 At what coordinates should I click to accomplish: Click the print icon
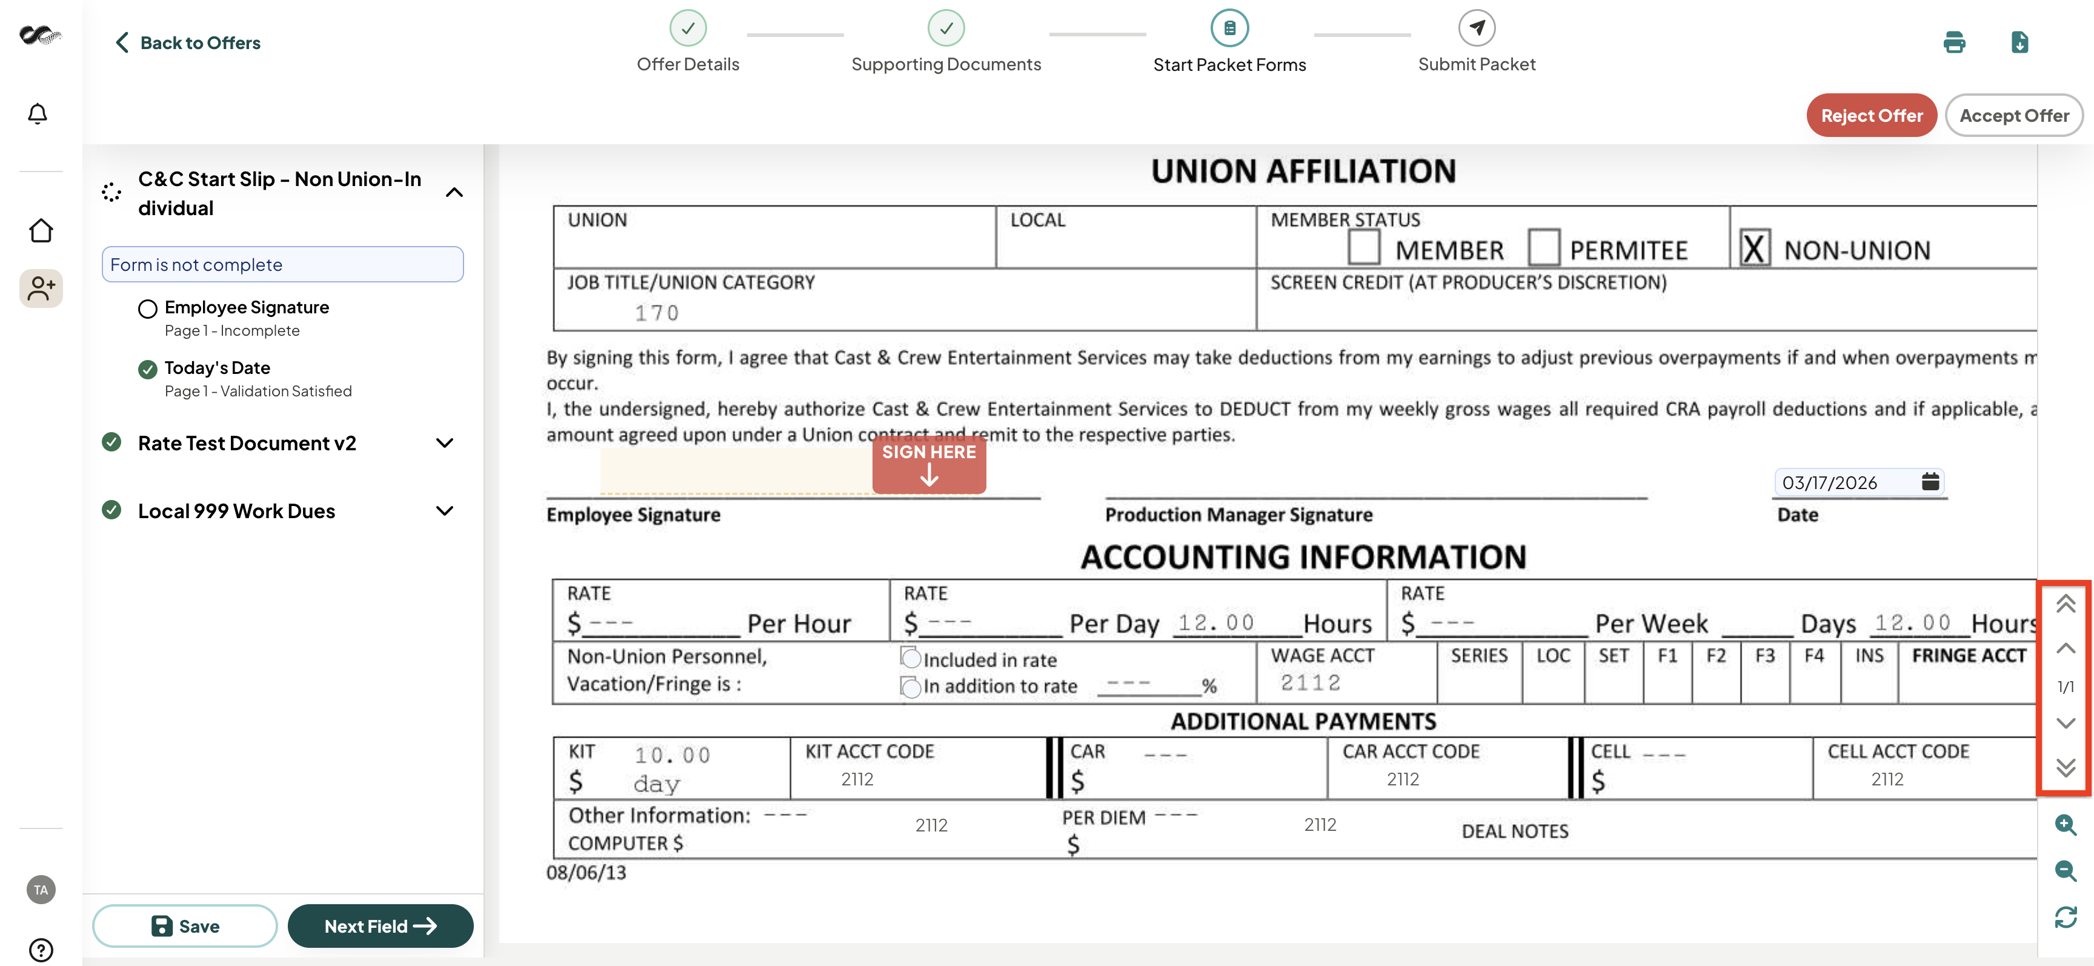(x=1954, y=42)
